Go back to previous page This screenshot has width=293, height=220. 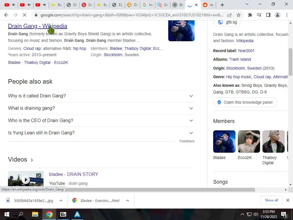click(x=6, y=15)
